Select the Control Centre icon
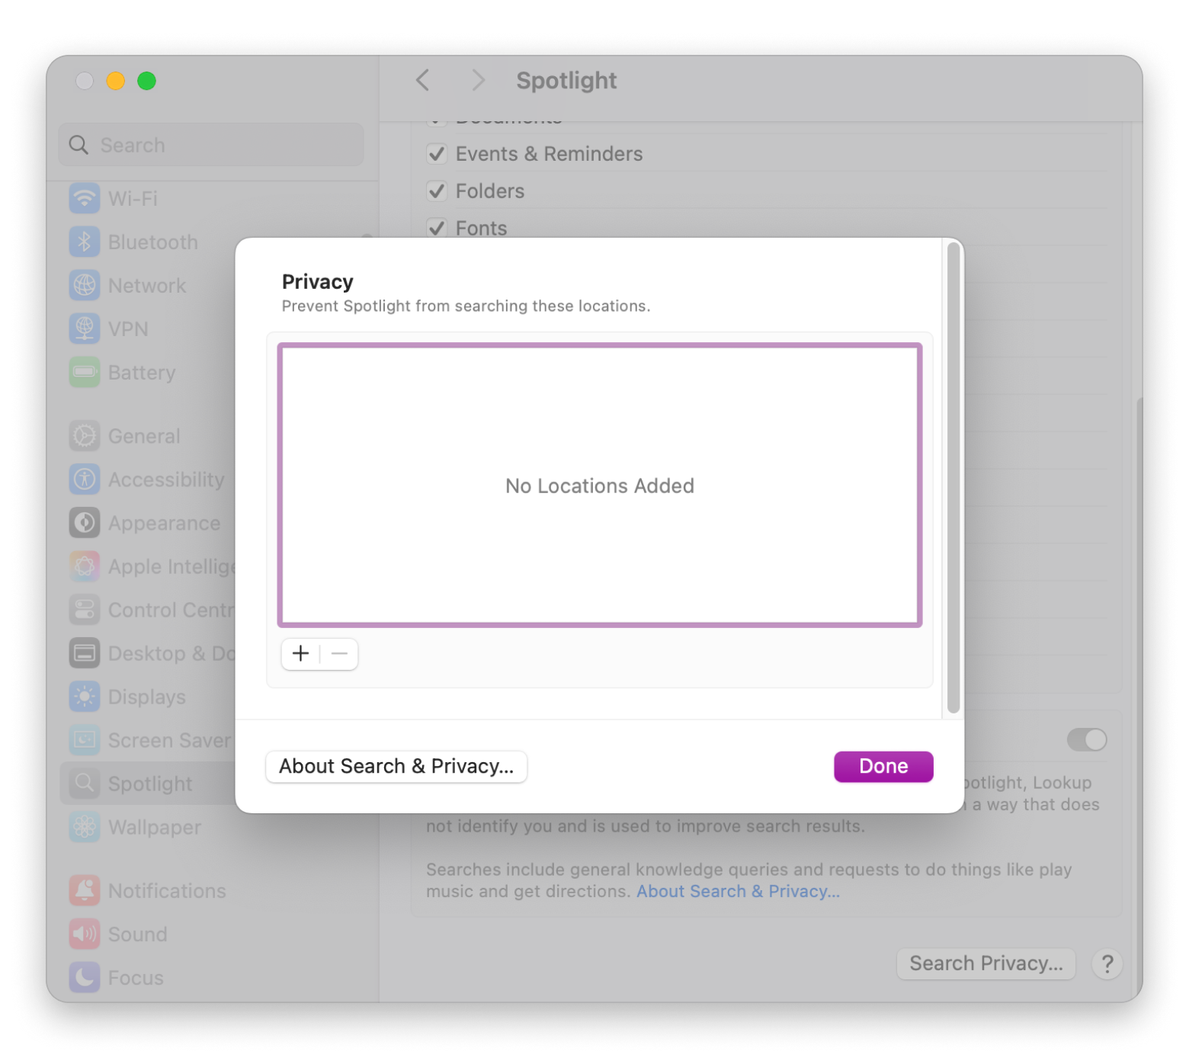The width and height of the screenshot is (1189, 1064). (85, 610)
